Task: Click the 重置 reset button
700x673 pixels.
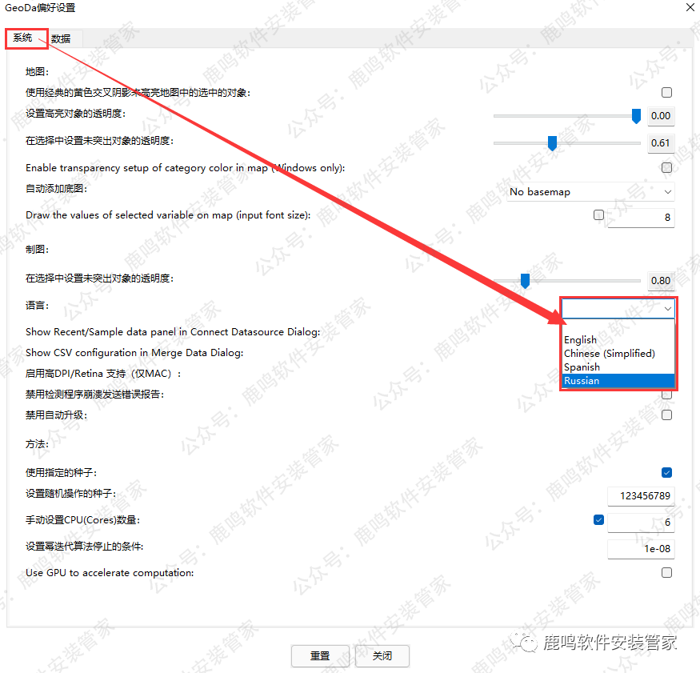Action: pos(320,655)
